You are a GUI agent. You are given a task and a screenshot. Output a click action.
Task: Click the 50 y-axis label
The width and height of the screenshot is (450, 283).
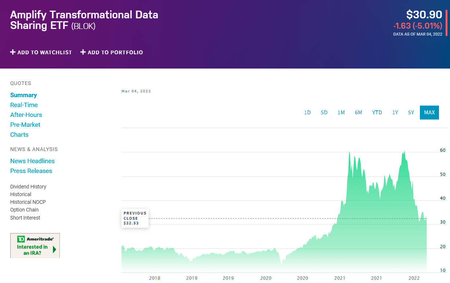443,174
